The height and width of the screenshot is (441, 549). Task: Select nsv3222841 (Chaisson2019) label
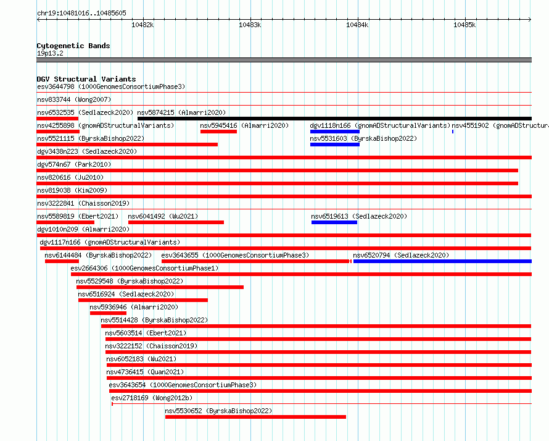(83, 203)
